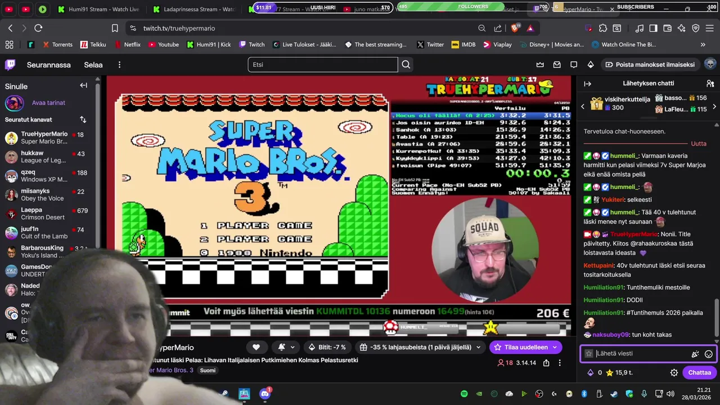This screenshot has height=405, width=720.
Task: Open the whispers speech bubble icon
Action: coord(574,65)
